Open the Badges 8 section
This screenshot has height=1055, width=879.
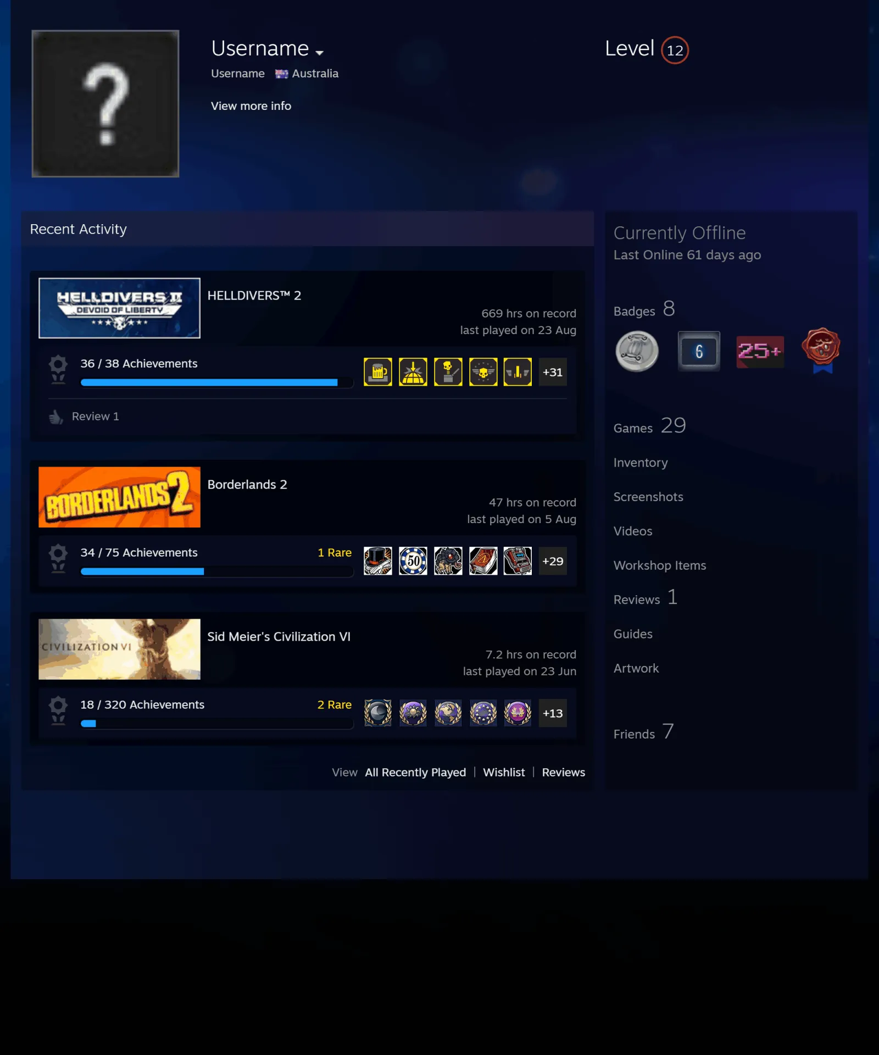tap(644, 309)
